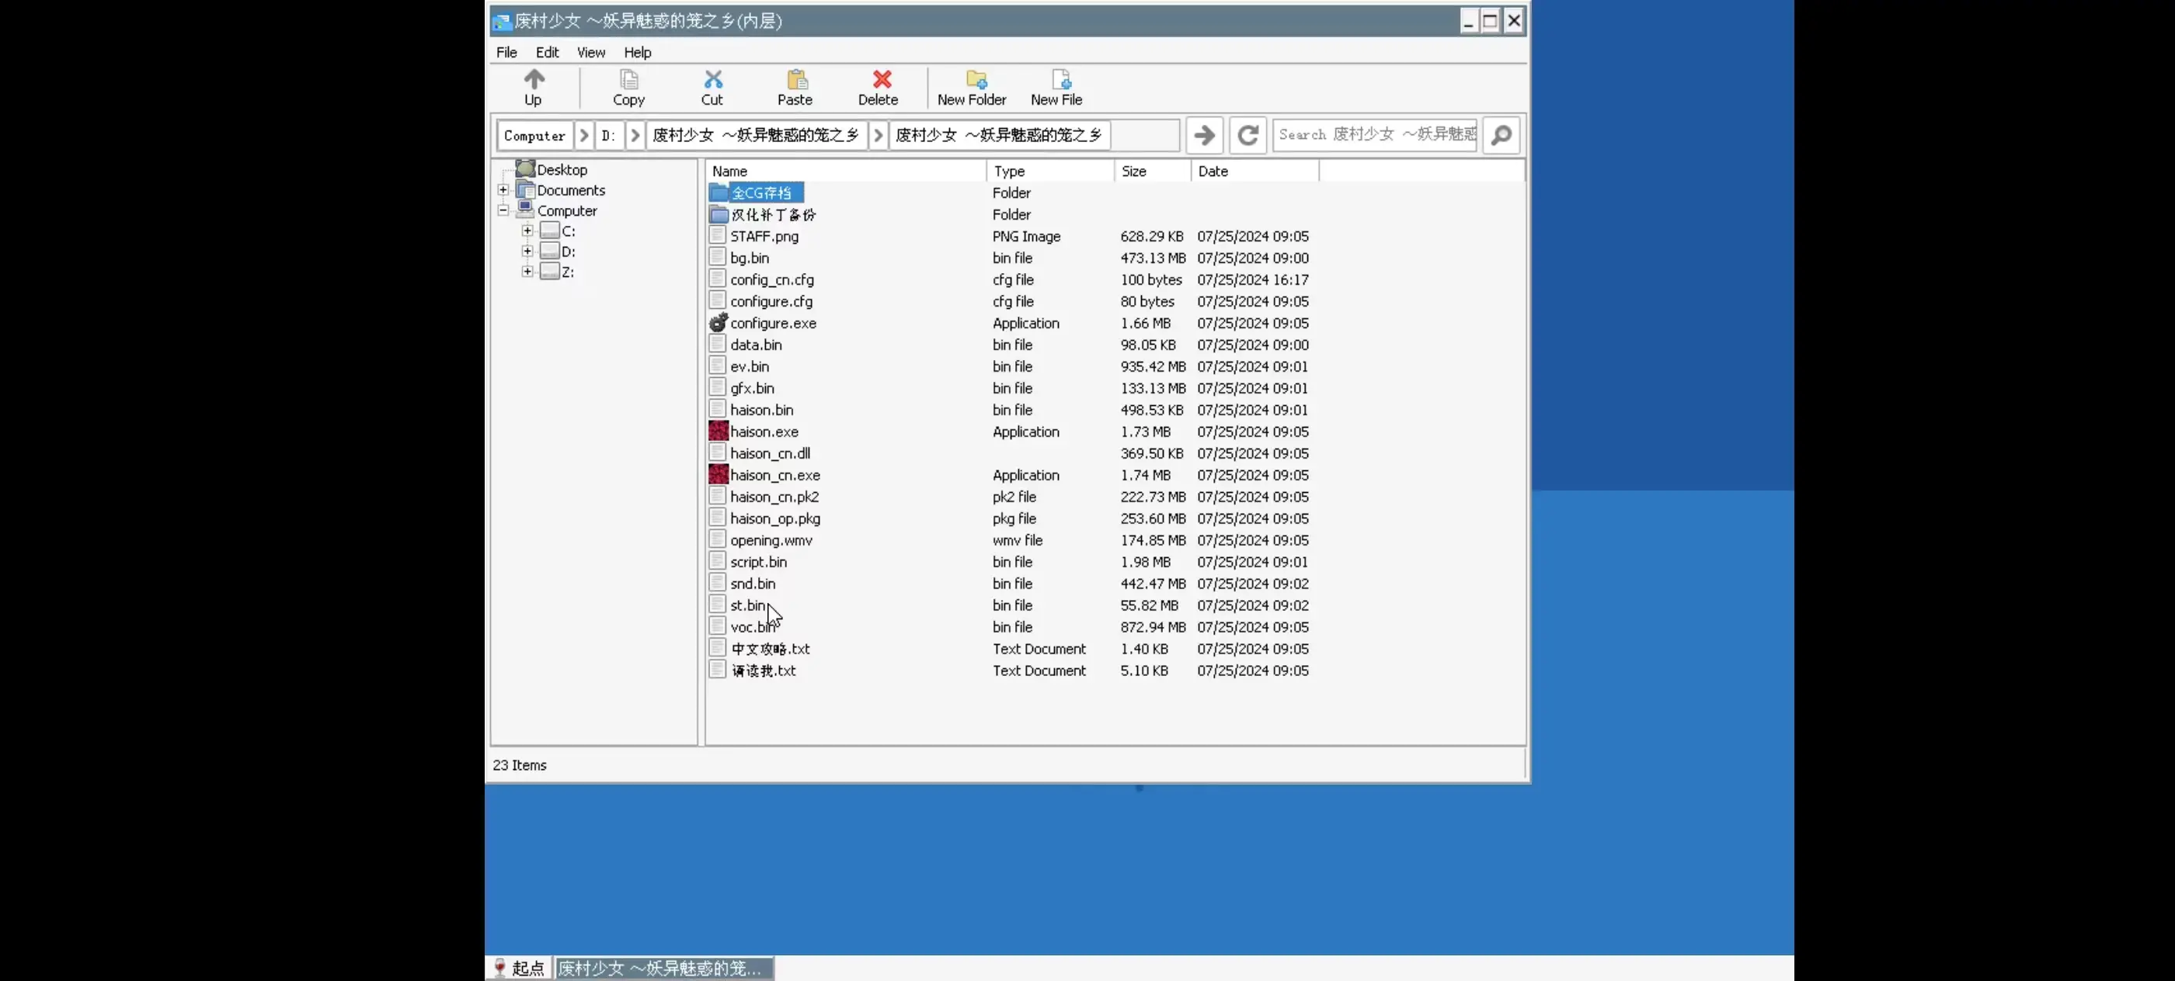The image size is (2175, 981).
Task: Click the search input field
Action: tap(1375, 135)
